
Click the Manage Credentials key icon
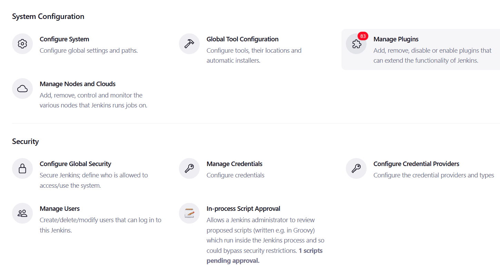point(189,168)
